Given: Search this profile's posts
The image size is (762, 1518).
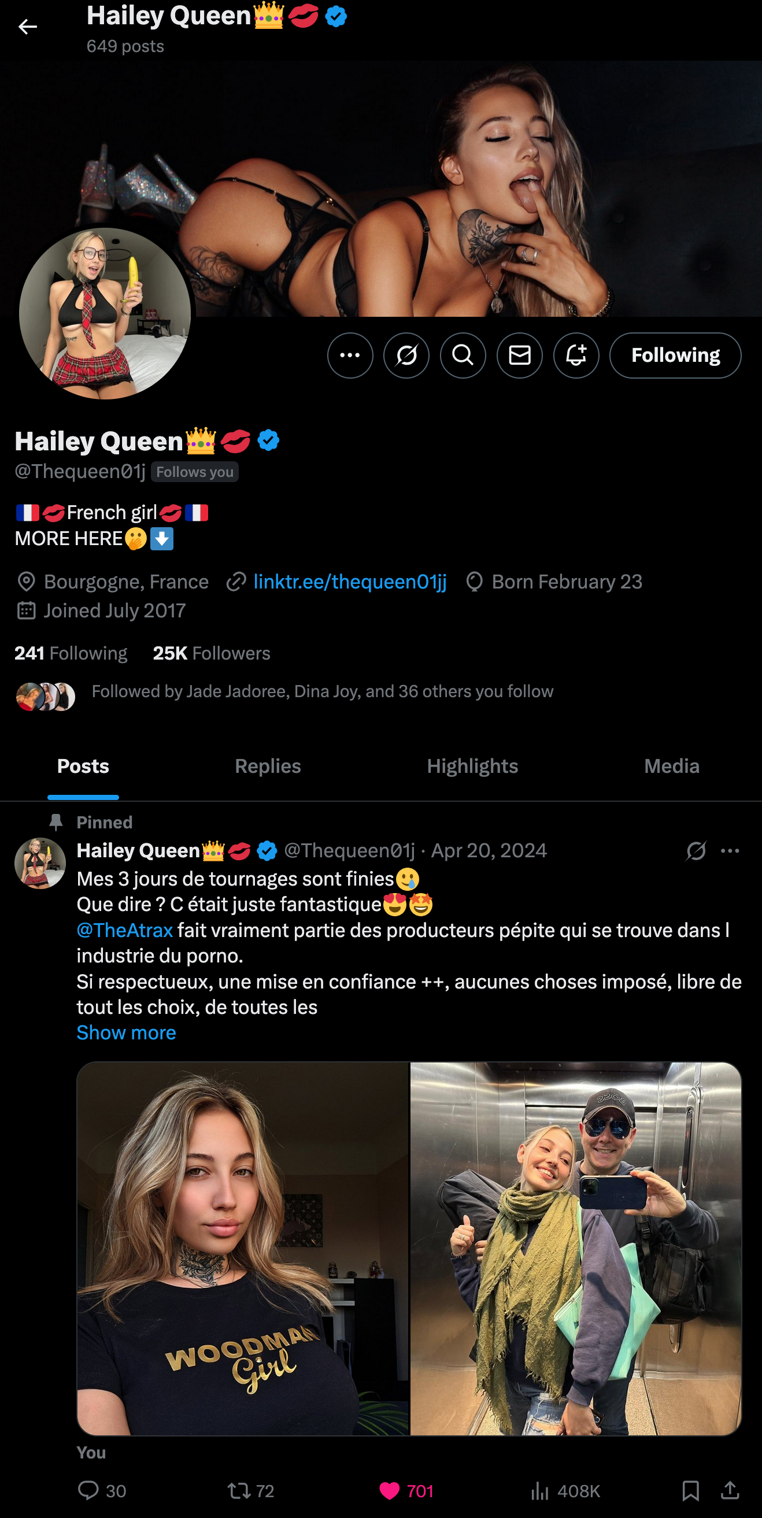Looking at the screenshot, I should (x=463, y=356).
